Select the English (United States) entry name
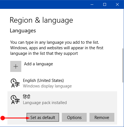This screenshot has height=127, width=124. 43,81
